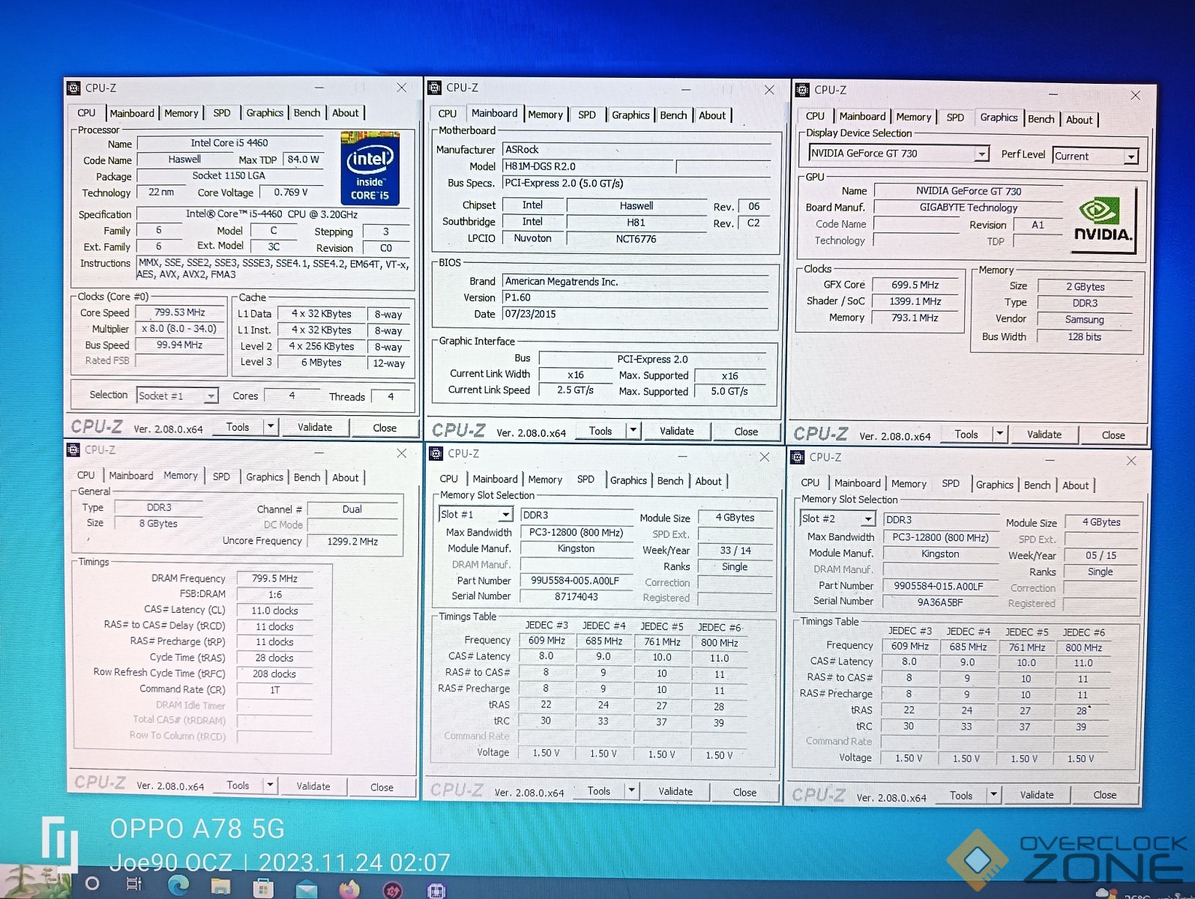Screen dimensions: 1195x899
Task: Click CPU-Z title icon of processor window
Action: coord(73,88)
